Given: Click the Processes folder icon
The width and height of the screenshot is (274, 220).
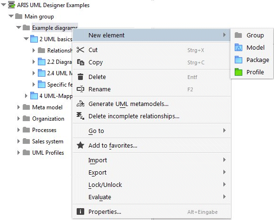Looking at the screenshot, I should pos(26,130).
